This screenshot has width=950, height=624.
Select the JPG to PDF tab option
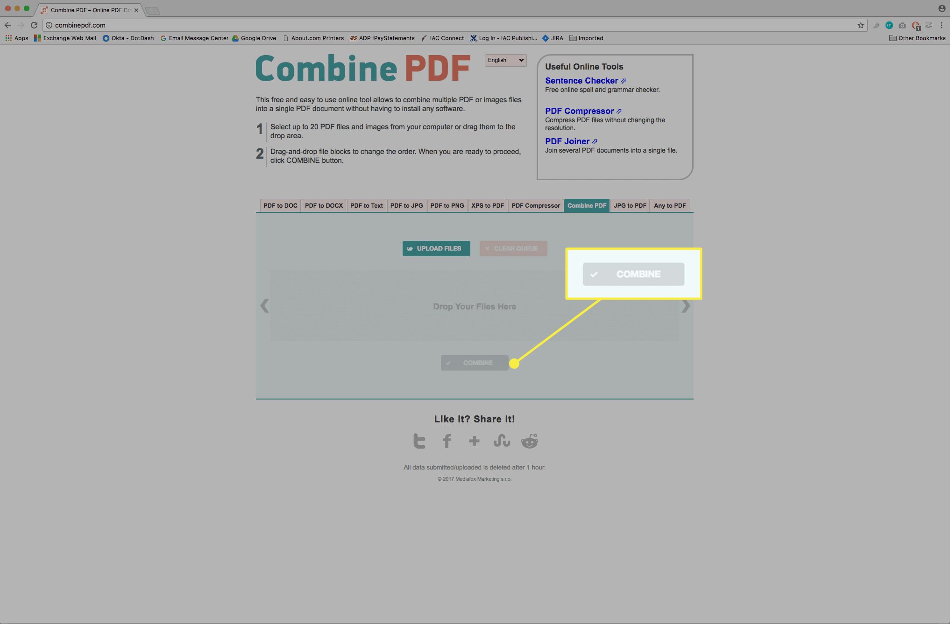[630, 205]
